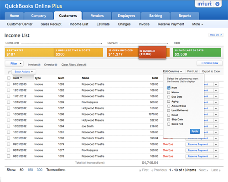Uncheck the Num column checkbox
This screenshot has width=228, height=182.
pos(169,88)
